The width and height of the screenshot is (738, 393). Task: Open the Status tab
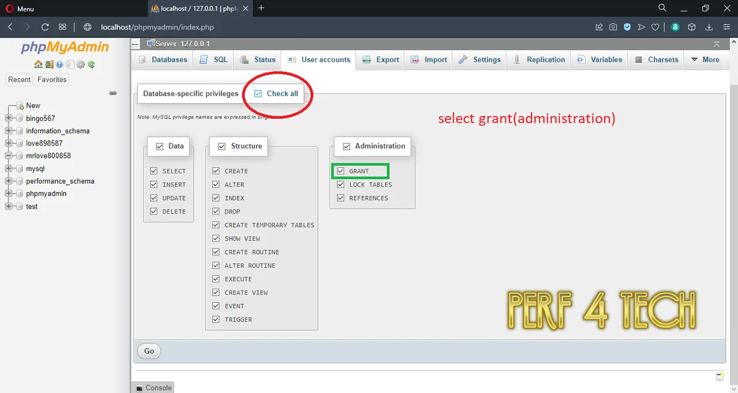[258, 59]
